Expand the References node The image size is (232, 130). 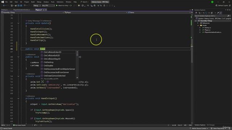(198, 23)
